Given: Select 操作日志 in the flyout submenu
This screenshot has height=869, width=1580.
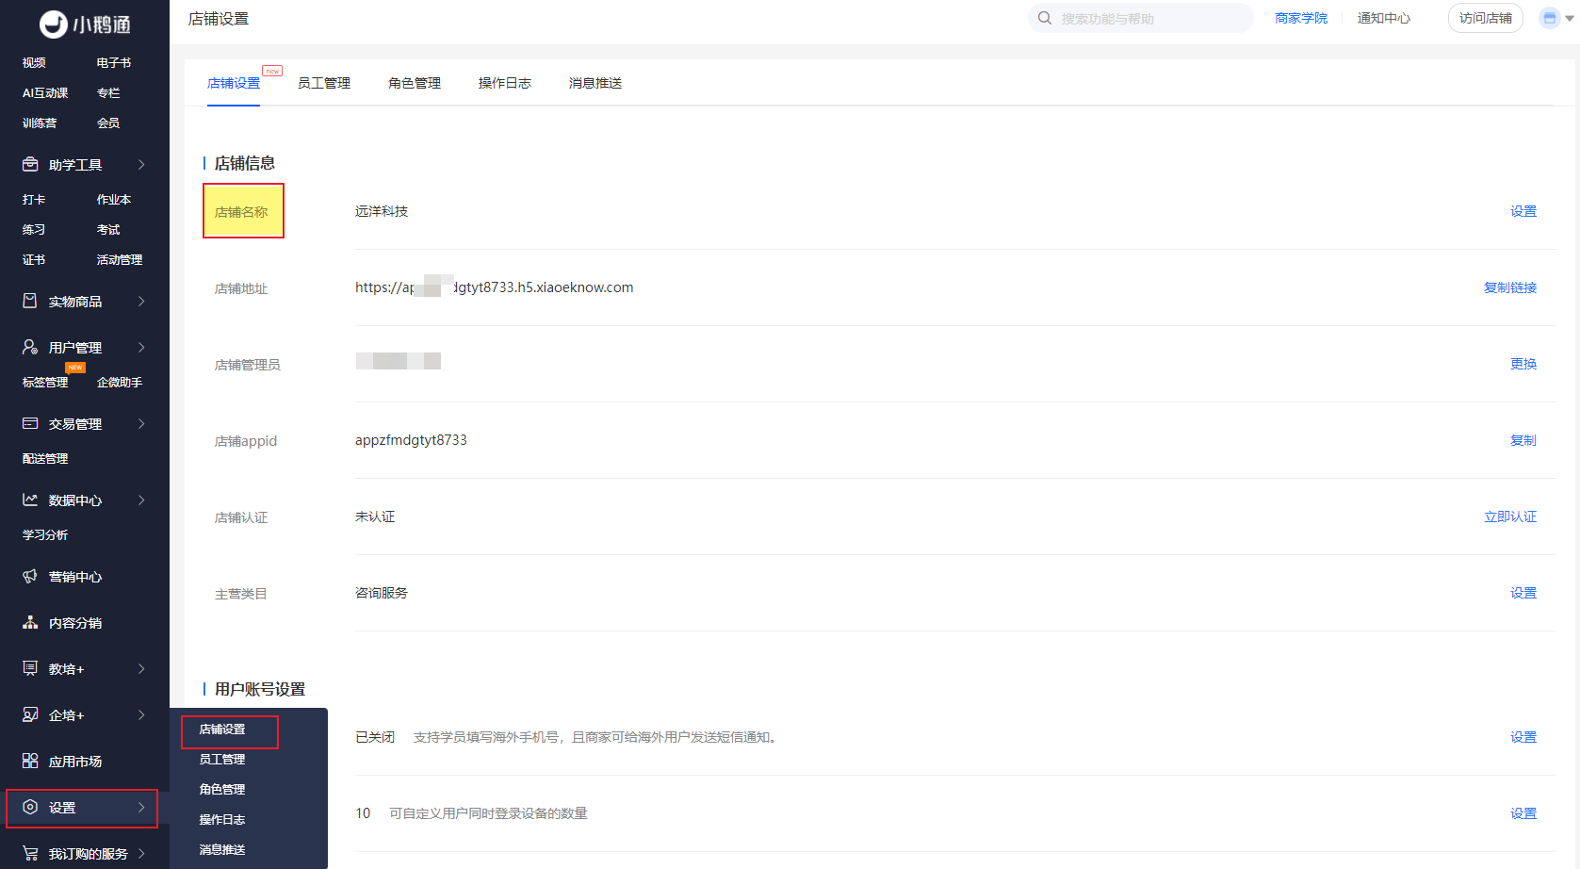Looking at the screenshot, I should click(222, 819).
